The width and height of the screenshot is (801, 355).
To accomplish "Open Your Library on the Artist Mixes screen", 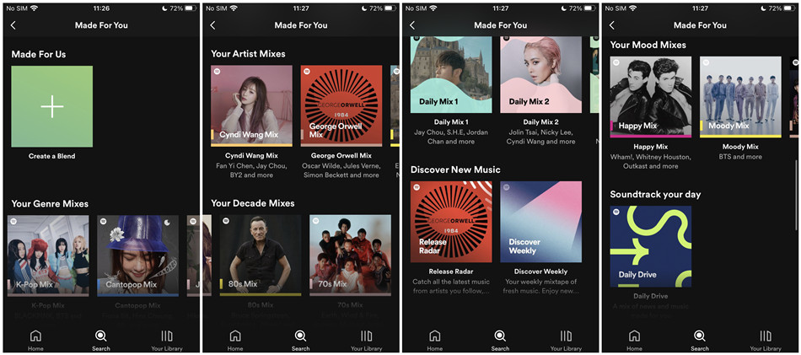I will [x=366, y=341].
